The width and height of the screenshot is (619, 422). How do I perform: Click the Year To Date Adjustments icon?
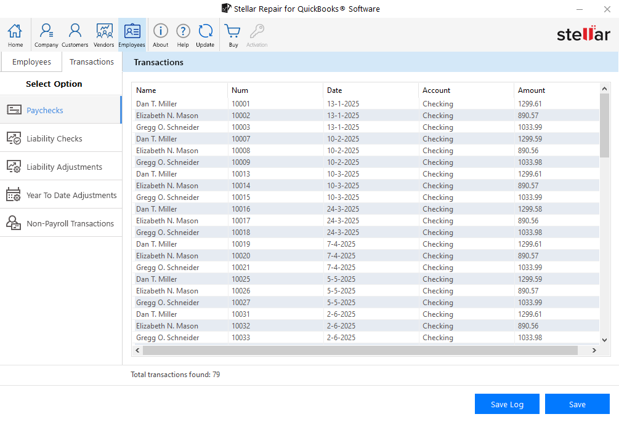[x=14, y=195]
